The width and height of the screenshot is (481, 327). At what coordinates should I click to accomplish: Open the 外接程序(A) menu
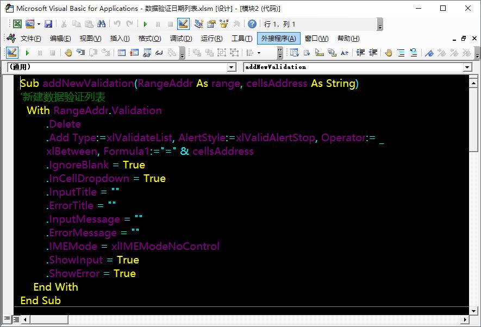278,39
